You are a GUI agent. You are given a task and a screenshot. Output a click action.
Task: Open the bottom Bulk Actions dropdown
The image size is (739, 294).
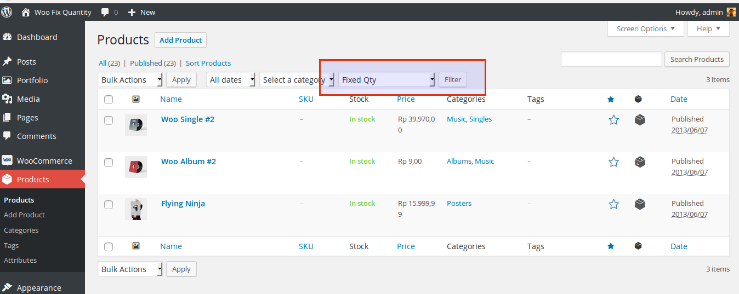tap(130, 269)
